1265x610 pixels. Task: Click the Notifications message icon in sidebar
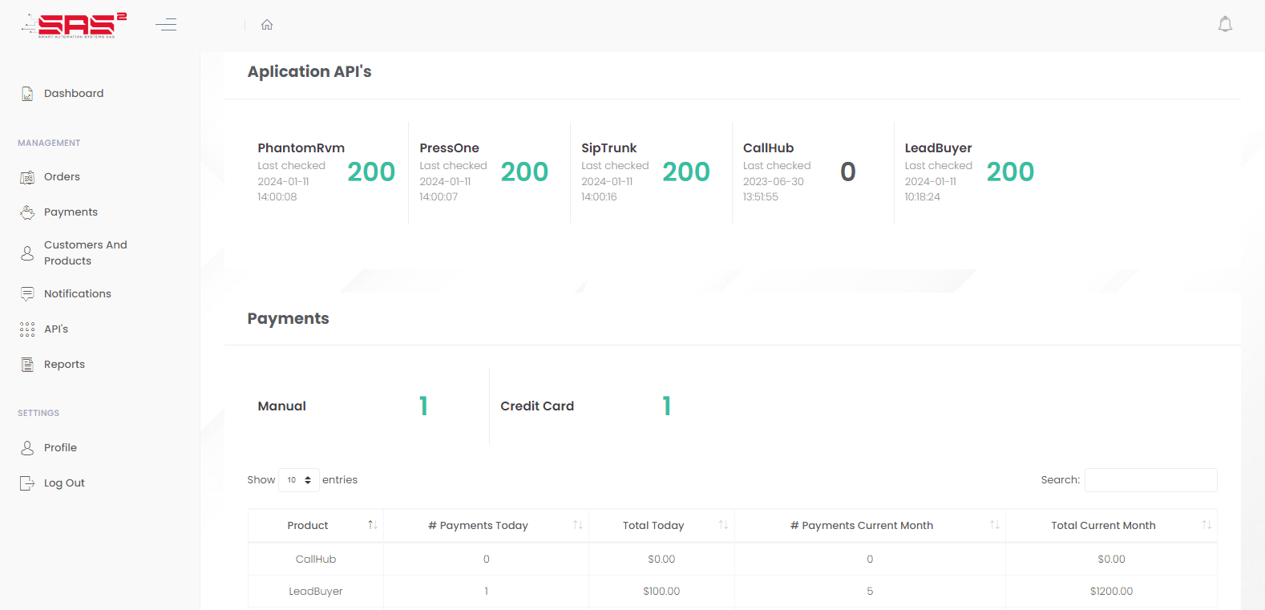click(27, 294)
